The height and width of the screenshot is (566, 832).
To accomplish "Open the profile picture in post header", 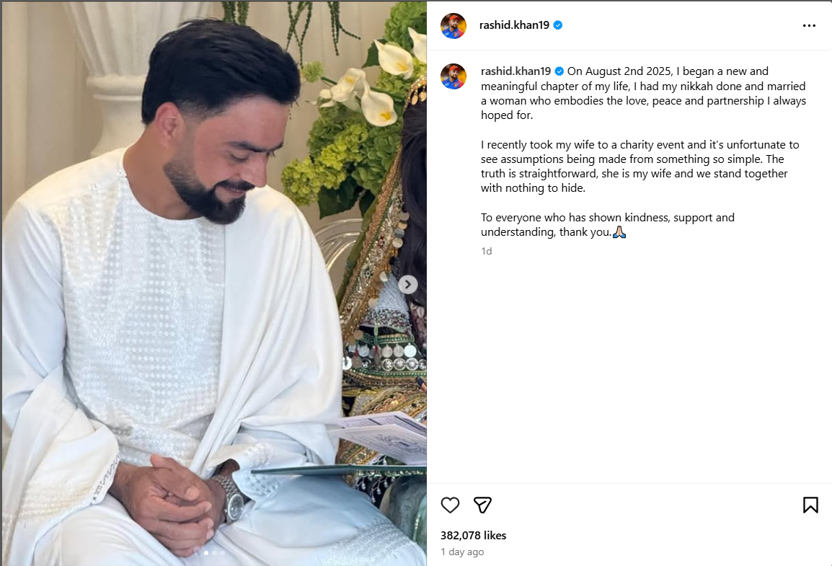I will tap(453, 26).
